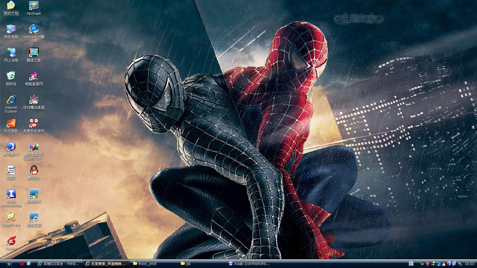Image resolution: width=477 pixels, height=268 pixels.
Task: Switch to 本地52z后台 browser taskbar window
Action: point(58,264)
